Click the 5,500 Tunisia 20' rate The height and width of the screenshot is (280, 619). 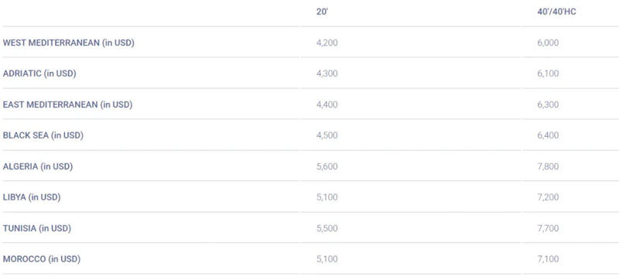327,228
